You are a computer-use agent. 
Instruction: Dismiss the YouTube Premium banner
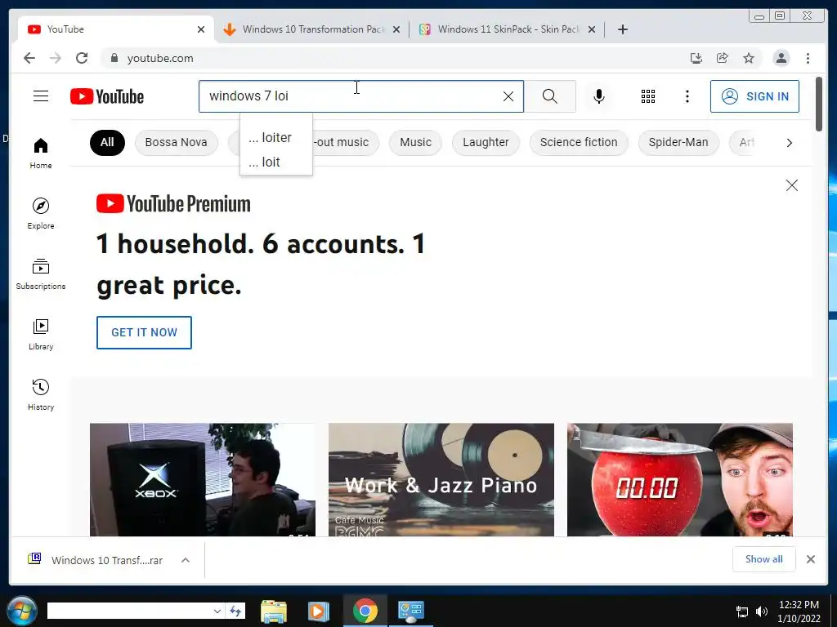coord(791,185)
